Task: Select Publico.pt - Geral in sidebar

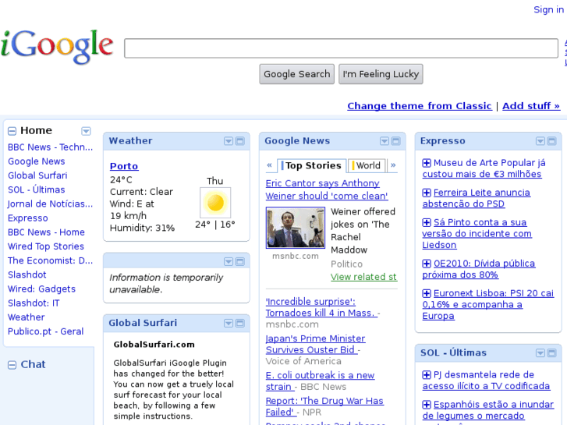Action: (45, 331)
